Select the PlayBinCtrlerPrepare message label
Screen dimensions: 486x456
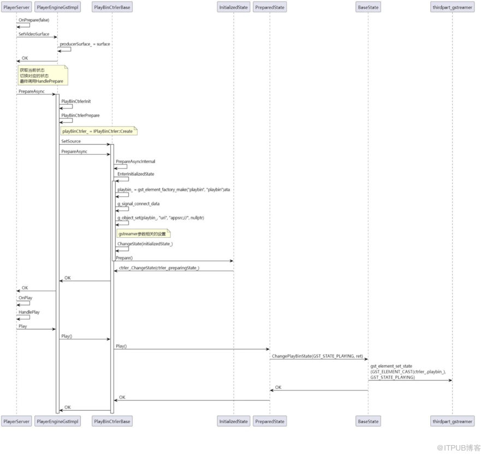click(80, 116)
